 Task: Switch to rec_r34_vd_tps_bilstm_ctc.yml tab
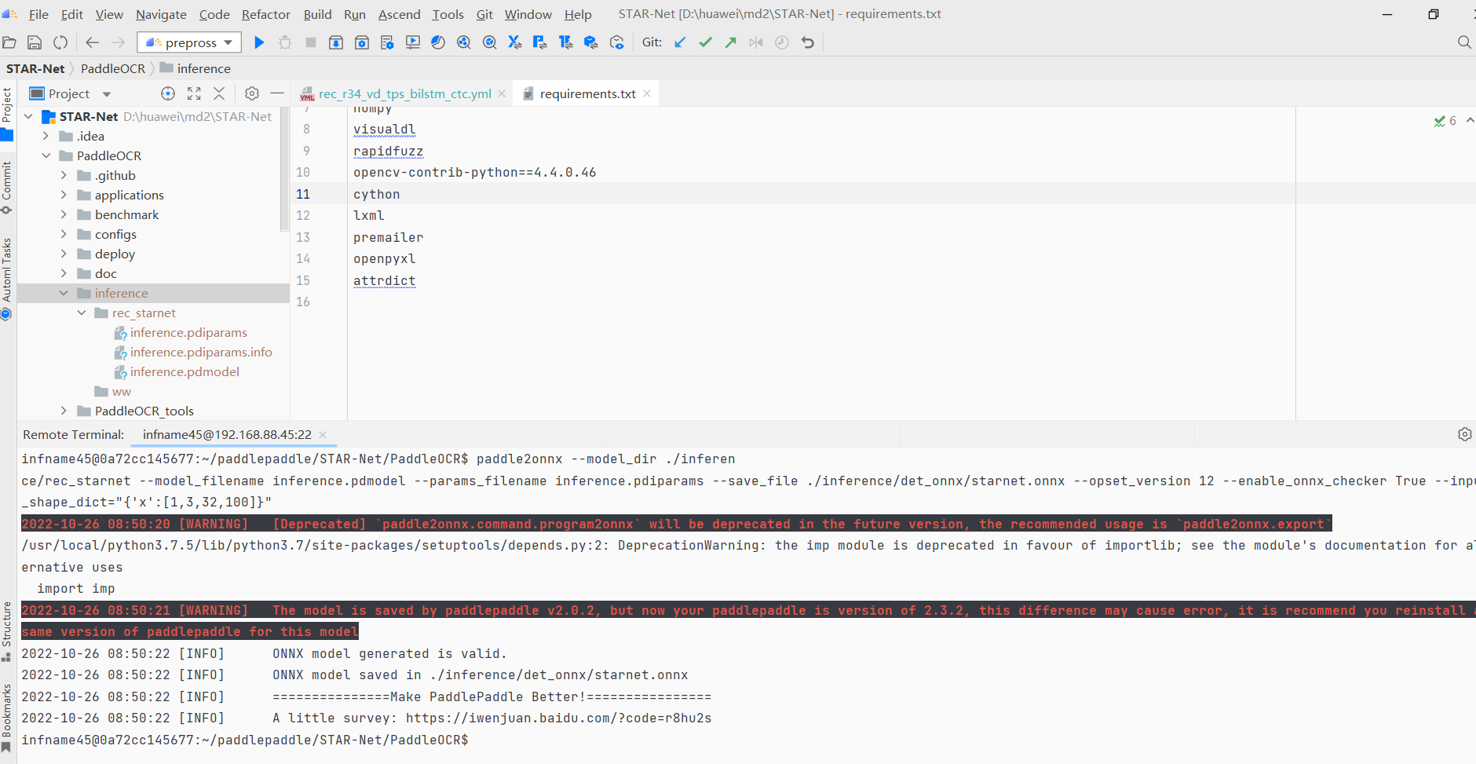point(404,93)
